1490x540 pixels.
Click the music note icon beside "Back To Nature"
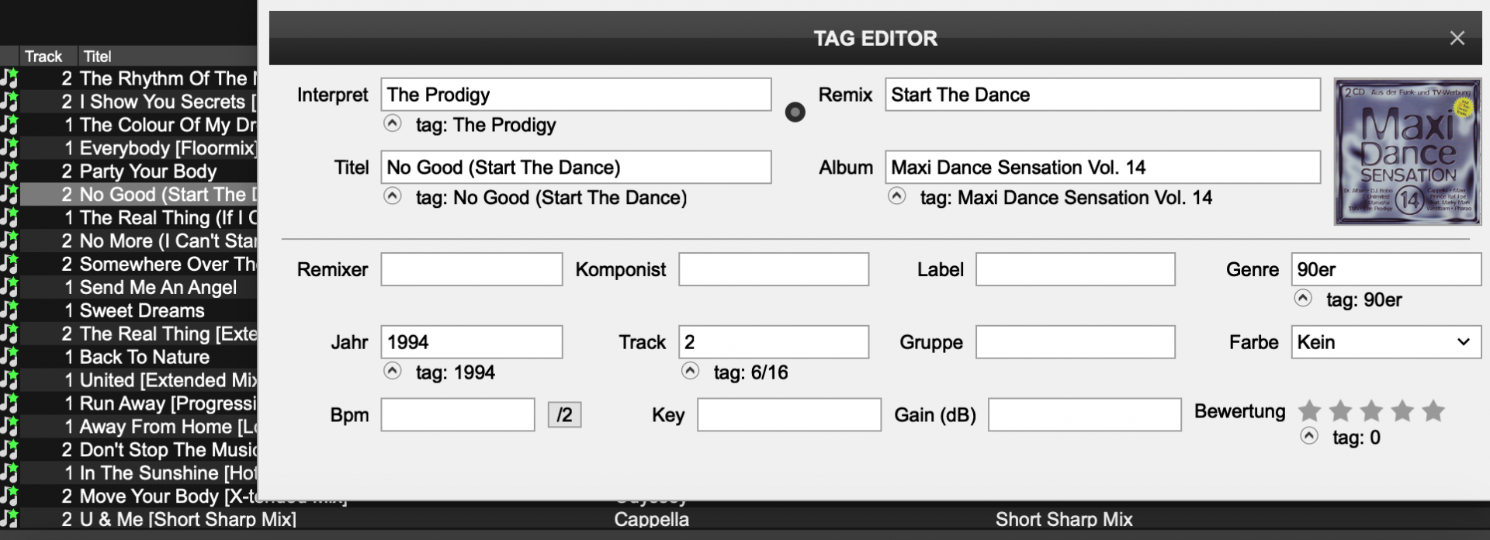(10, 357)
